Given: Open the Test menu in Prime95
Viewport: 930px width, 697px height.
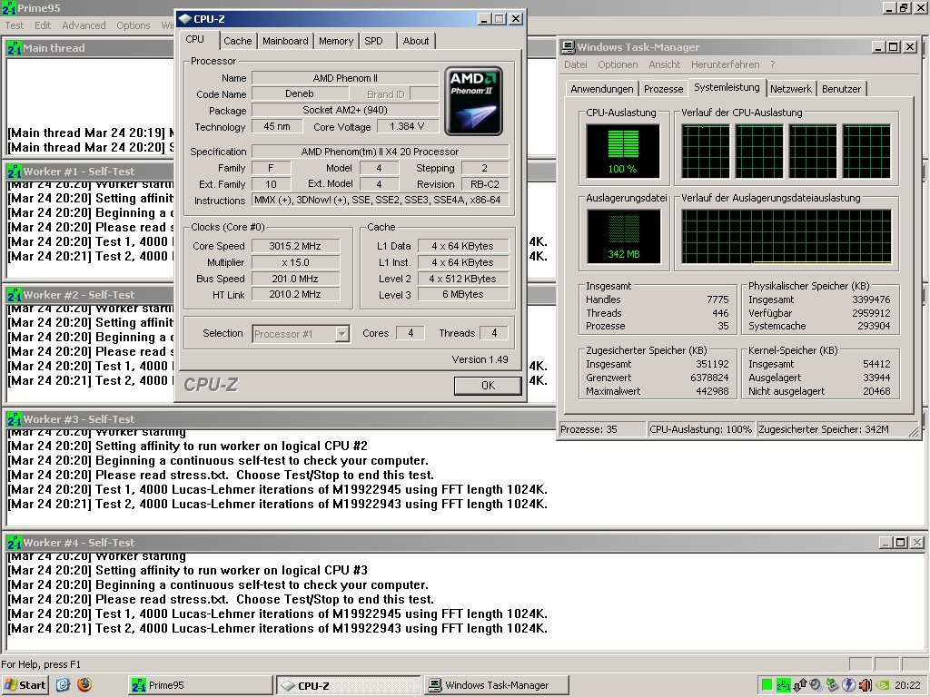Looking at the screenshot, I should click(x=15, y=25).
